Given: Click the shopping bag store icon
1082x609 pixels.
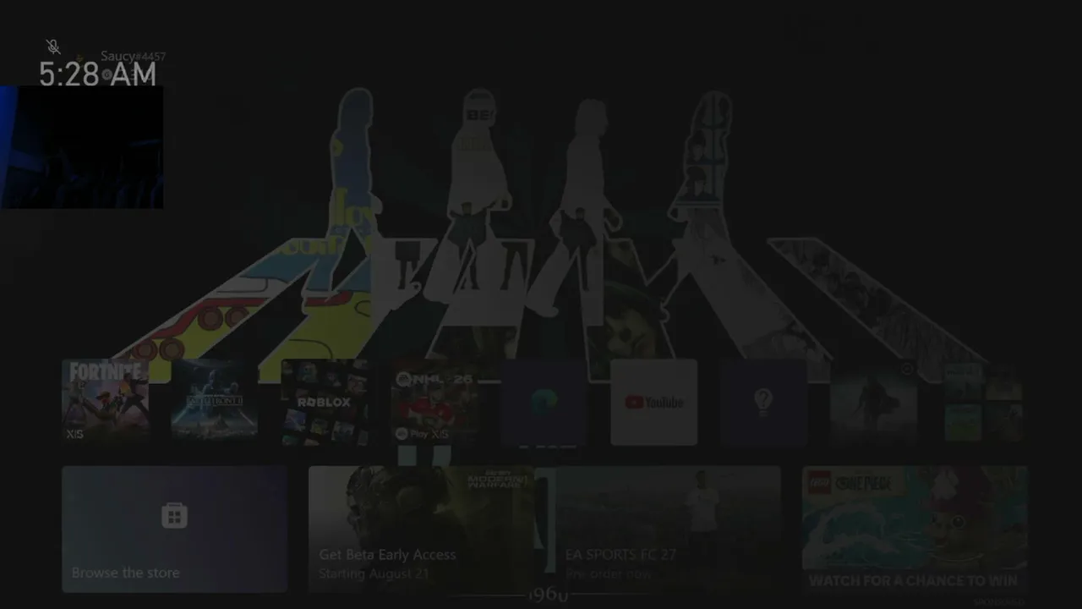Looking at the screenshot, I should coord(174,515).
